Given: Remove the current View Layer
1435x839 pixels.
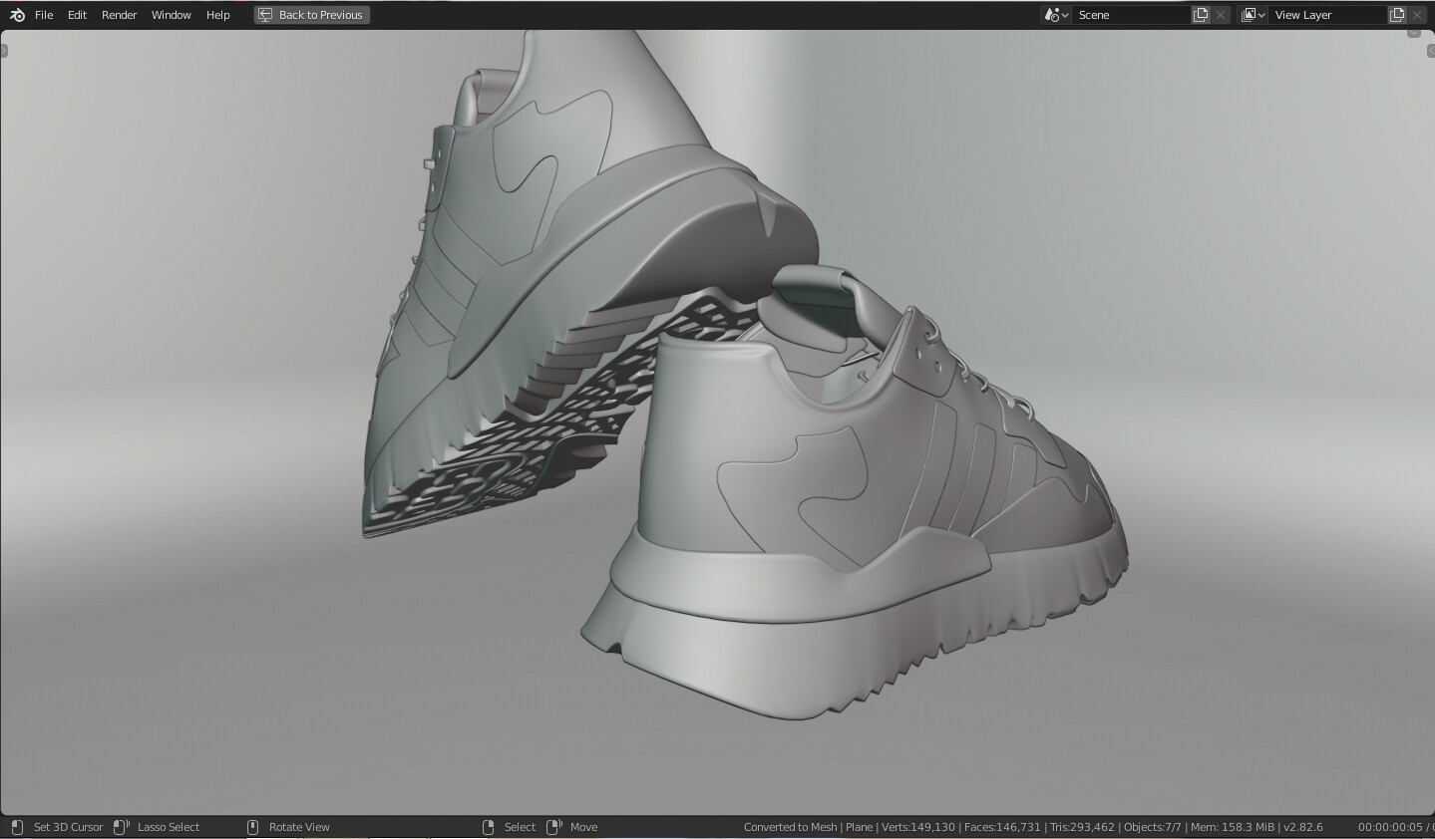Looking at the screenshot, I should tap(1417, 15).
